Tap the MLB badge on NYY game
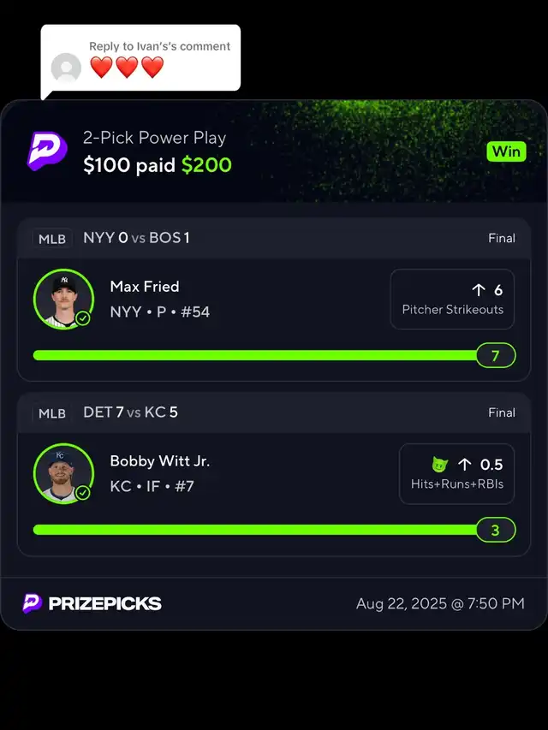 [52, 239]
